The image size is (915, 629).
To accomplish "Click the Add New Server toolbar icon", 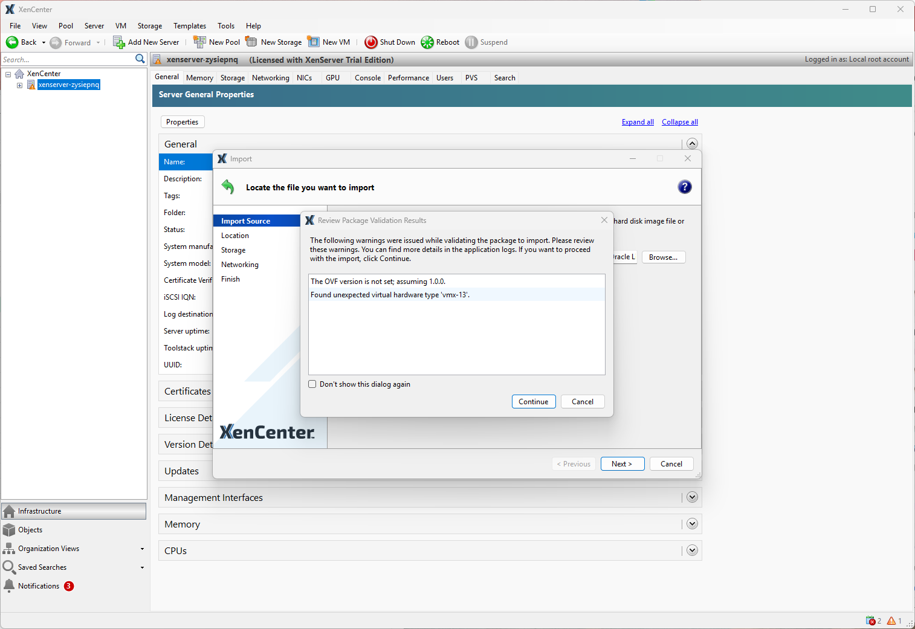I will coord(119,42).
